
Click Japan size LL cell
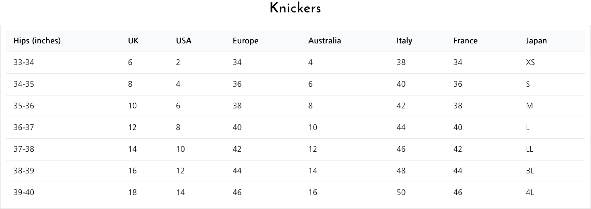(x=529, y=149)
